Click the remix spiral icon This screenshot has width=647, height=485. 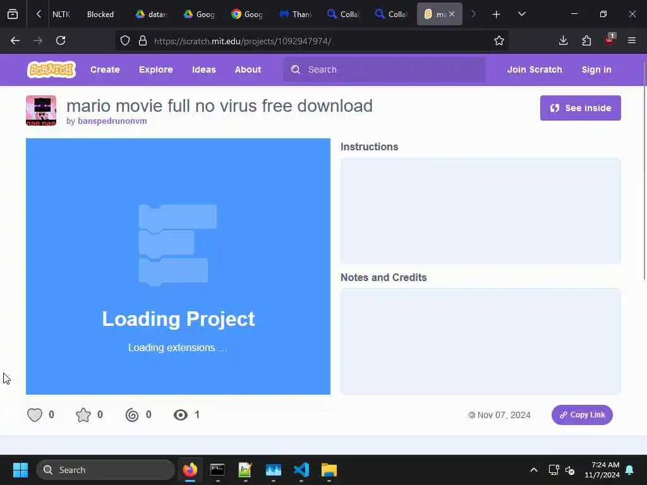click(132, 414)
